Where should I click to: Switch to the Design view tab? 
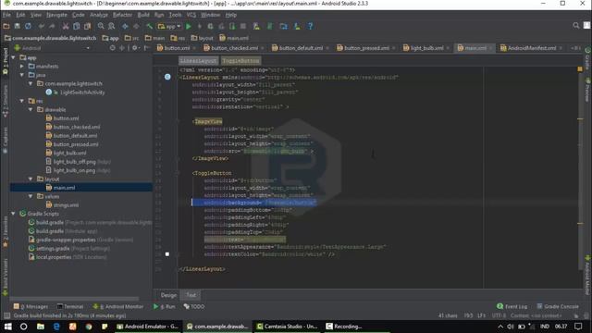[168, 295]
